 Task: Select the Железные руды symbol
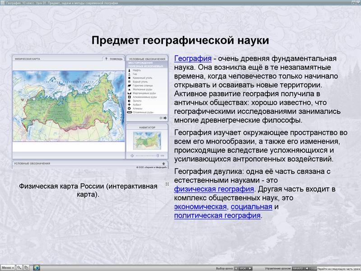pos(130,89)
